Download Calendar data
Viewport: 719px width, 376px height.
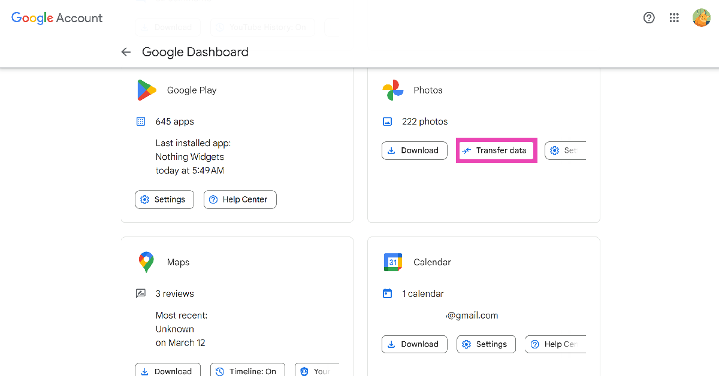point(415,344)
